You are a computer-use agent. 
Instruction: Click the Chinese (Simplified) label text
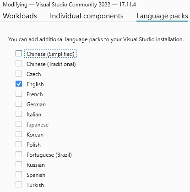point(50,54)
